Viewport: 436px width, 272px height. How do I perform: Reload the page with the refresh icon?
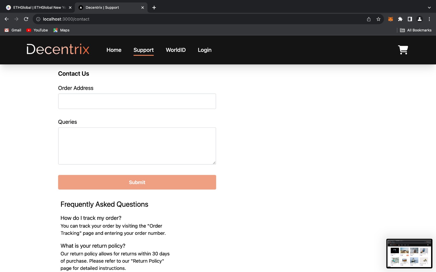[x=26, y=19]
